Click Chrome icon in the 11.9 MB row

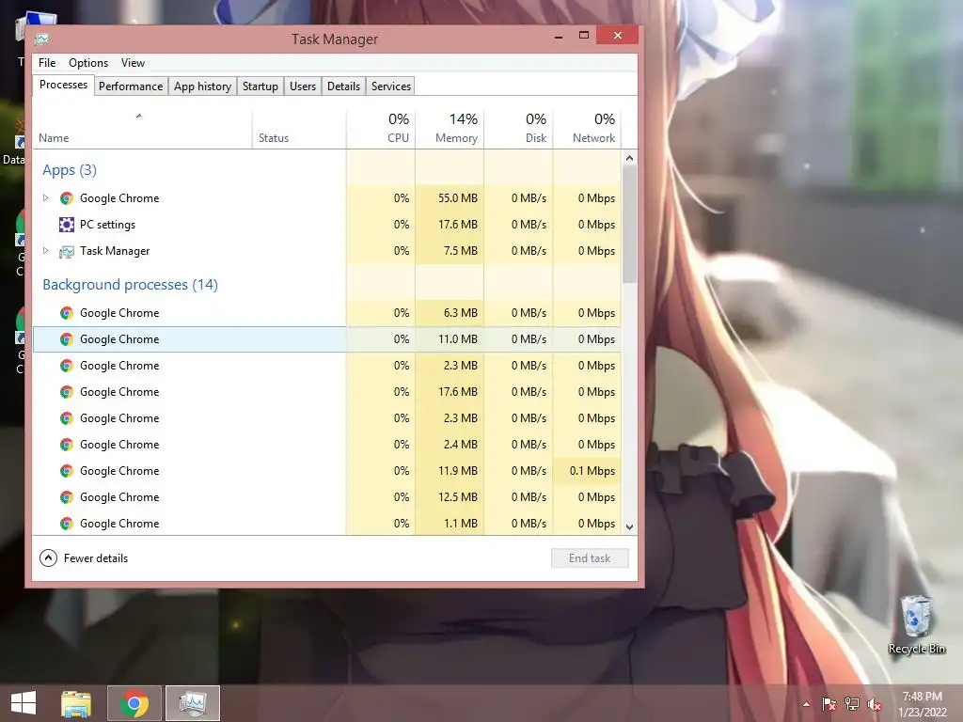coord(67,471)
